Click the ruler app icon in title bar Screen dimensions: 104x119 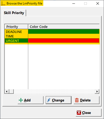pos(3,3)
